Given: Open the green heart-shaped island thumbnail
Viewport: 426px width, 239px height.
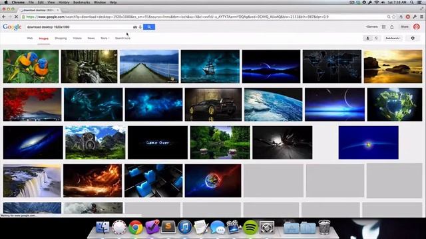Looking at the screenshot, I should pos(395,104).
